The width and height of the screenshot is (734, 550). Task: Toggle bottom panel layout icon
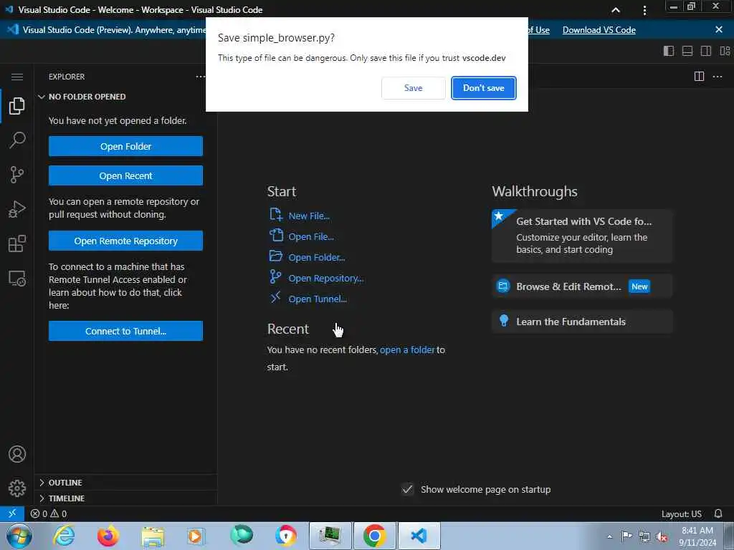coord(687,51)
